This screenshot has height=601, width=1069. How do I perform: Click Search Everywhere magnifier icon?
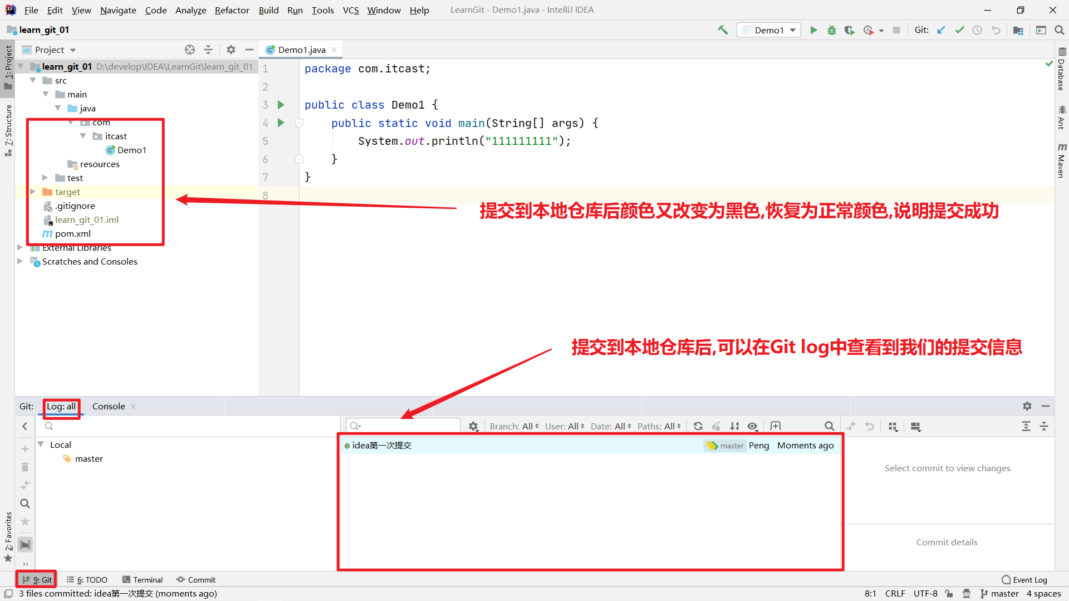tap(1060, 30)
